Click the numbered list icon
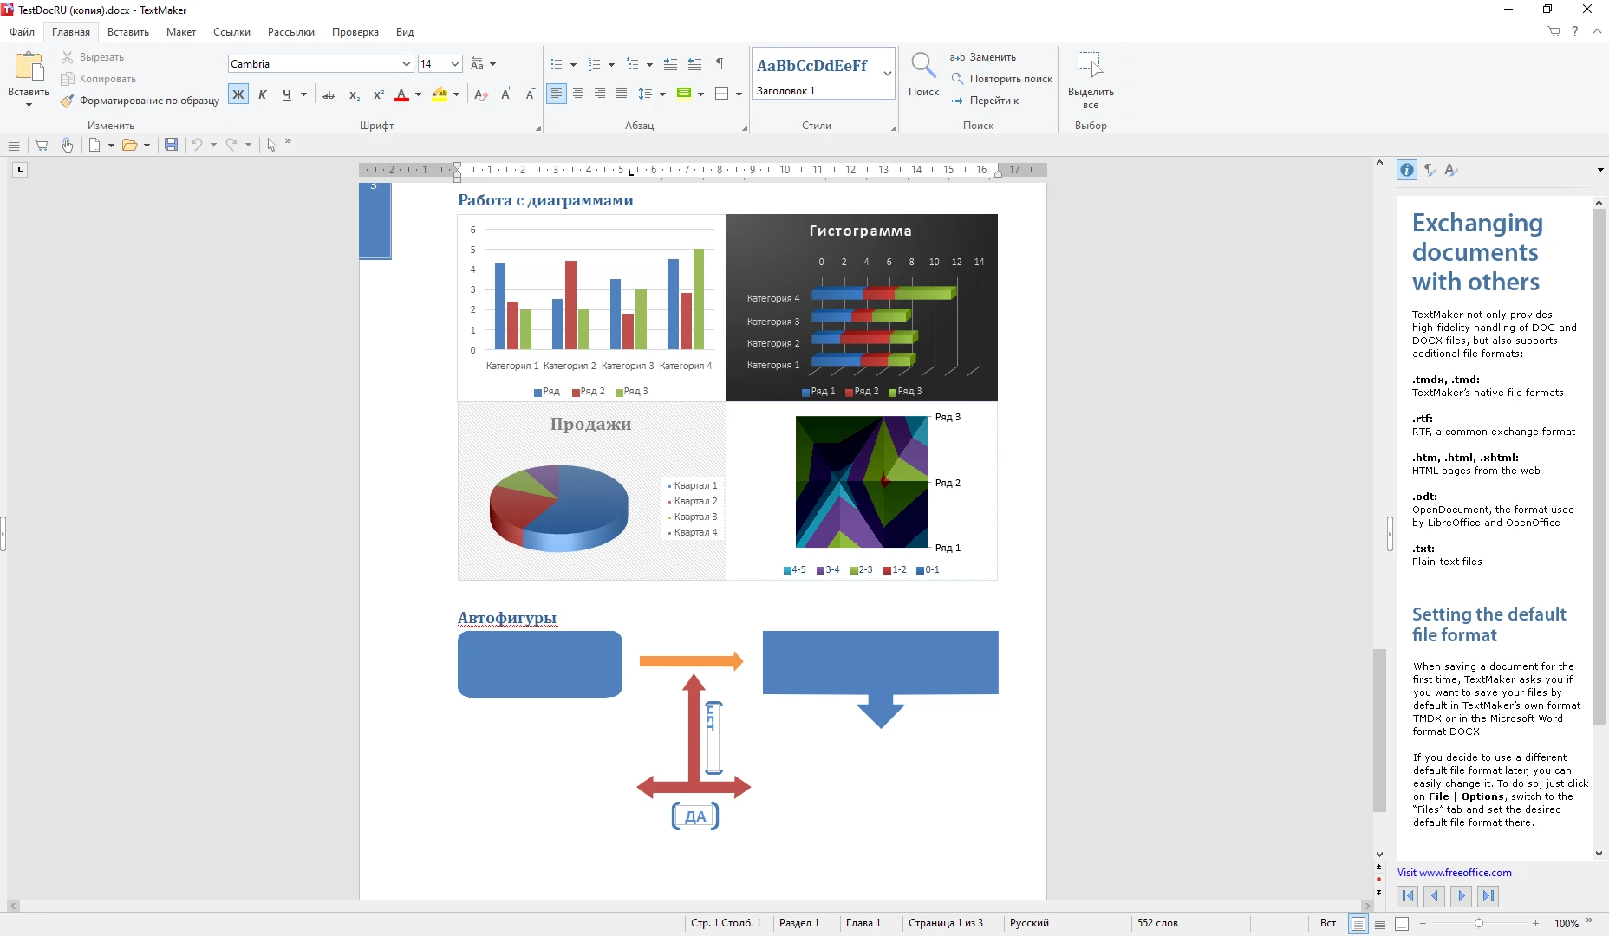Screen dimensions: 1609x936 [x=594, y=65]
